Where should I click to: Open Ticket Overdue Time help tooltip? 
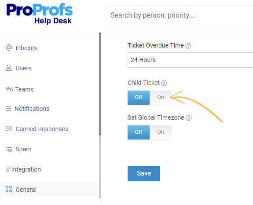(x=188, y=46)
